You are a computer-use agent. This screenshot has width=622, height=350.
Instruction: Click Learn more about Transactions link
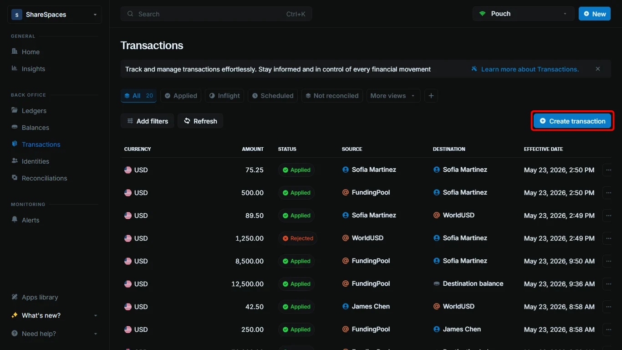coord(530,69)
